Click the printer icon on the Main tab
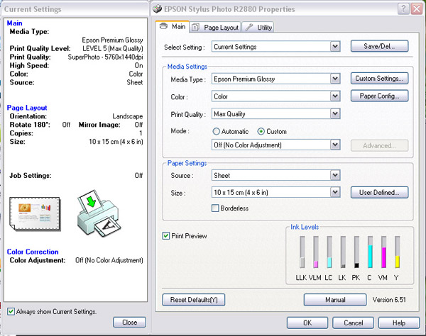This screenshot has width=426, height=336. (x=163, y=26)
